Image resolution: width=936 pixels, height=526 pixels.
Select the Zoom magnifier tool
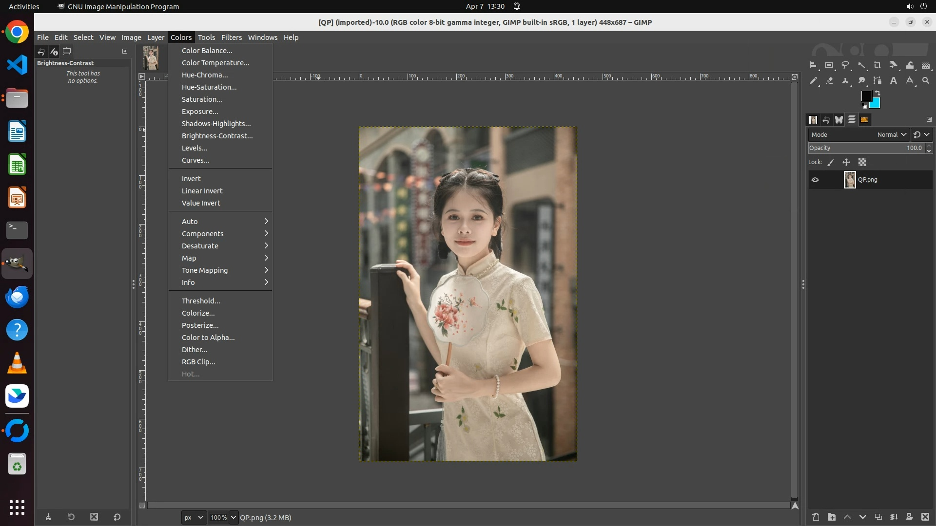click(926, 81)
